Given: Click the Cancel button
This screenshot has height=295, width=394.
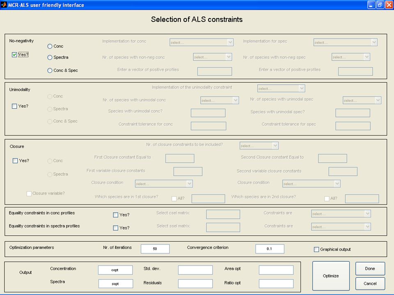Looking at the screenshot, I should click(x=370, y=284).
